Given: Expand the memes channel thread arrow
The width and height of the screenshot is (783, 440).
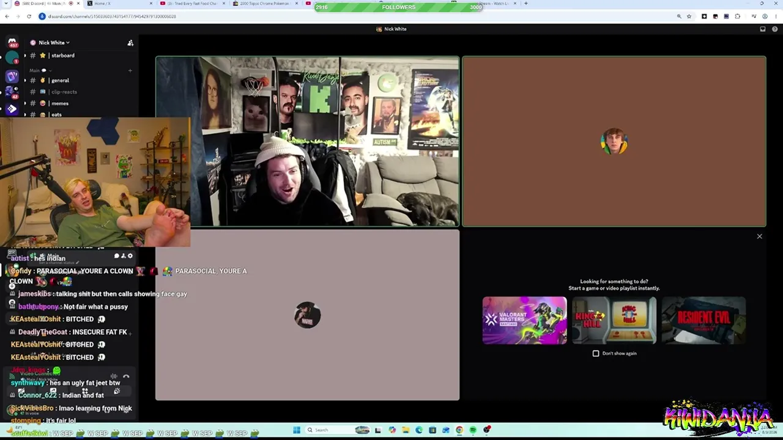Looking at the screenshot, I should tap(25, 103).
